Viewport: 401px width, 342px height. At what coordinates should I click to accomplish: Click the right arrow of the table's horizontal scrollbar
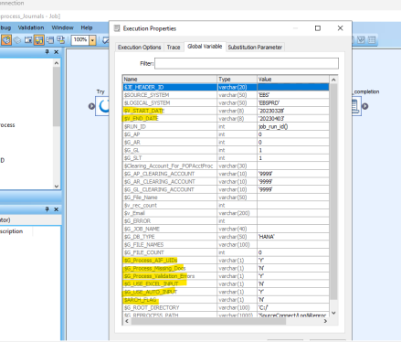(325, 321)
